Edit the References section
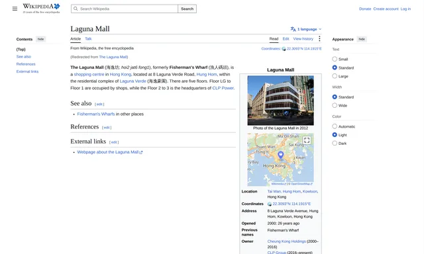This screenshot has height=254, width=424. point(107,128)
